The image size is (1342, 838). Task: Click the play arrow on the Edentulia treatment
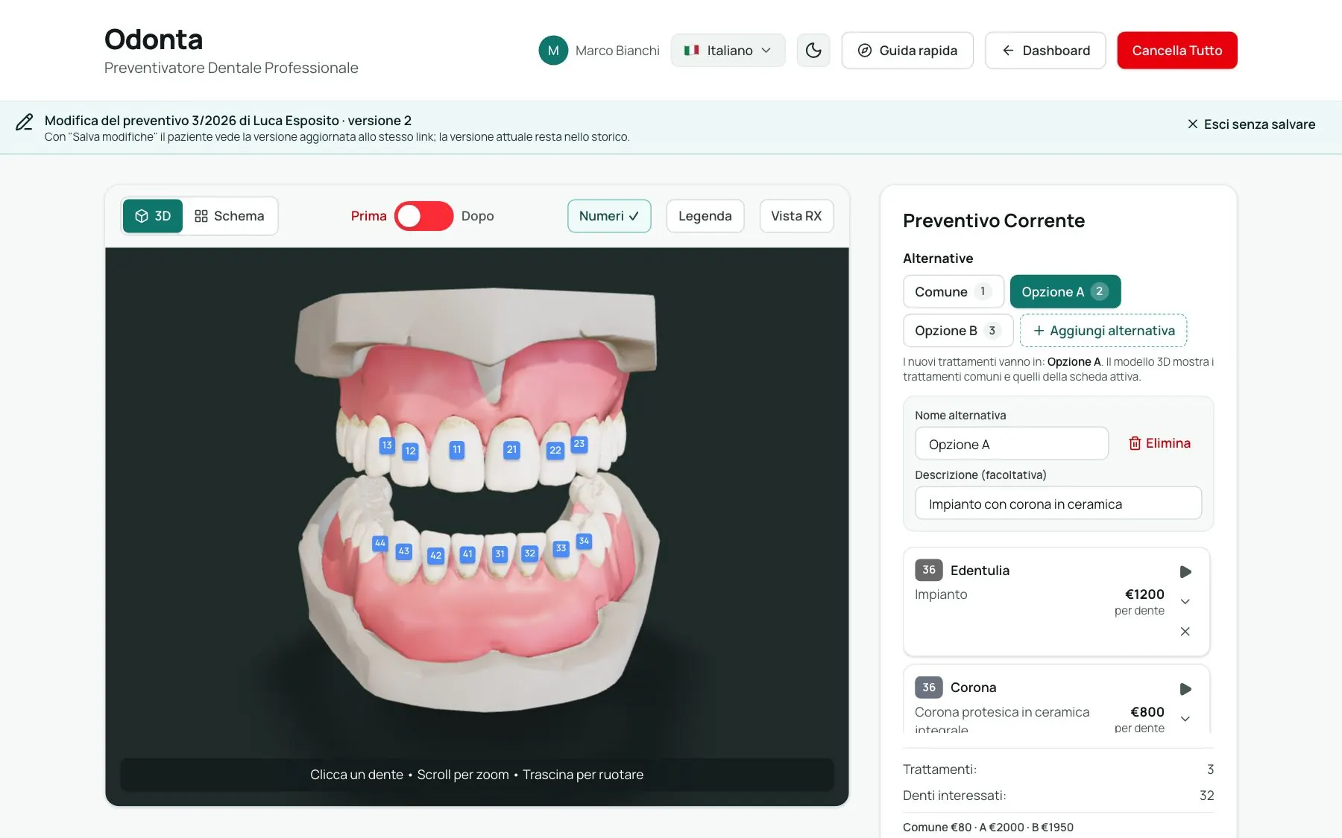(1185, 572)
